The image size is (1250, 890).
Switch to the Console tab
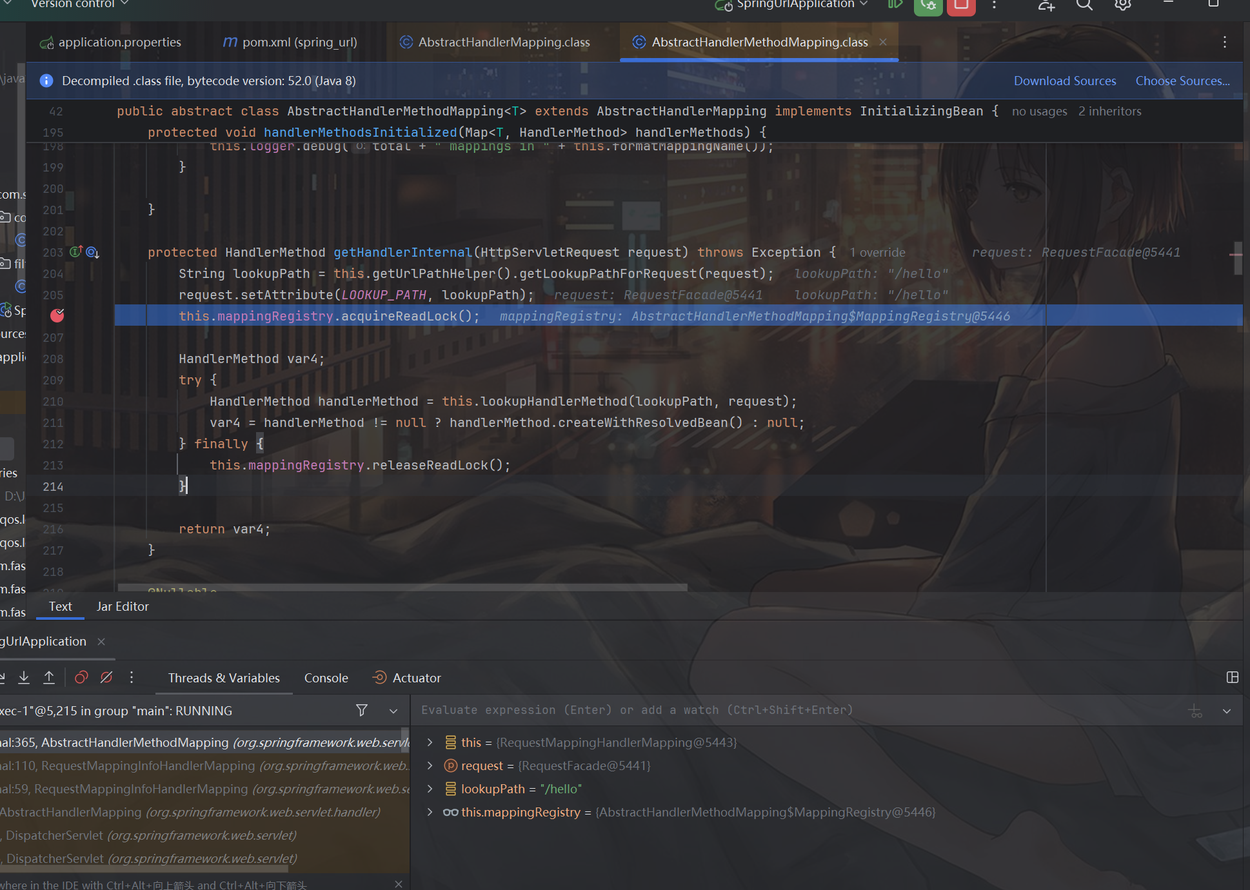326,678
